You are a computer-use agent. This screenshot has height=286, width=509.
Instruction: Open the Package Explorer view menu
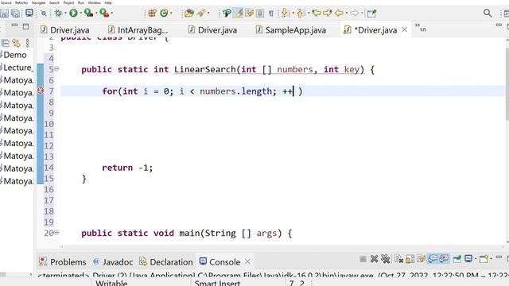[28, 43]
